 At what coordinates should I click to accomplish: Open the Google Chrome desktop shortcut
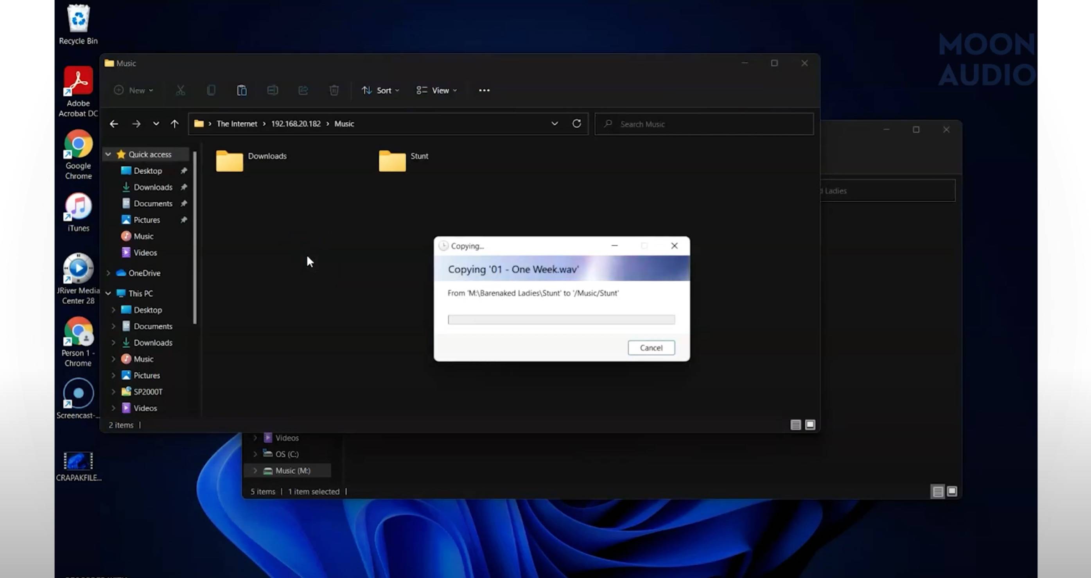point(78,154)
